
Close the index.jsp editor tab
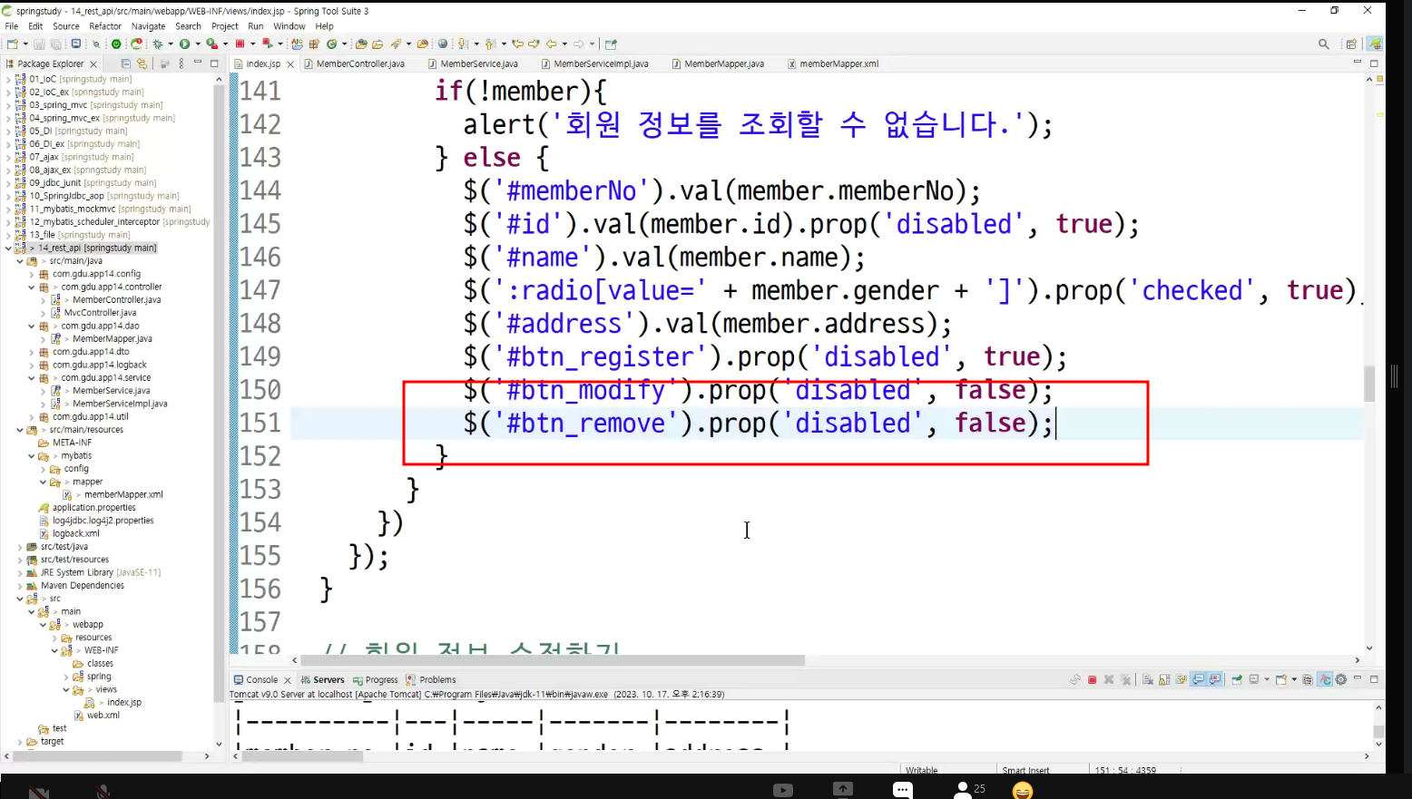point(290,64)
